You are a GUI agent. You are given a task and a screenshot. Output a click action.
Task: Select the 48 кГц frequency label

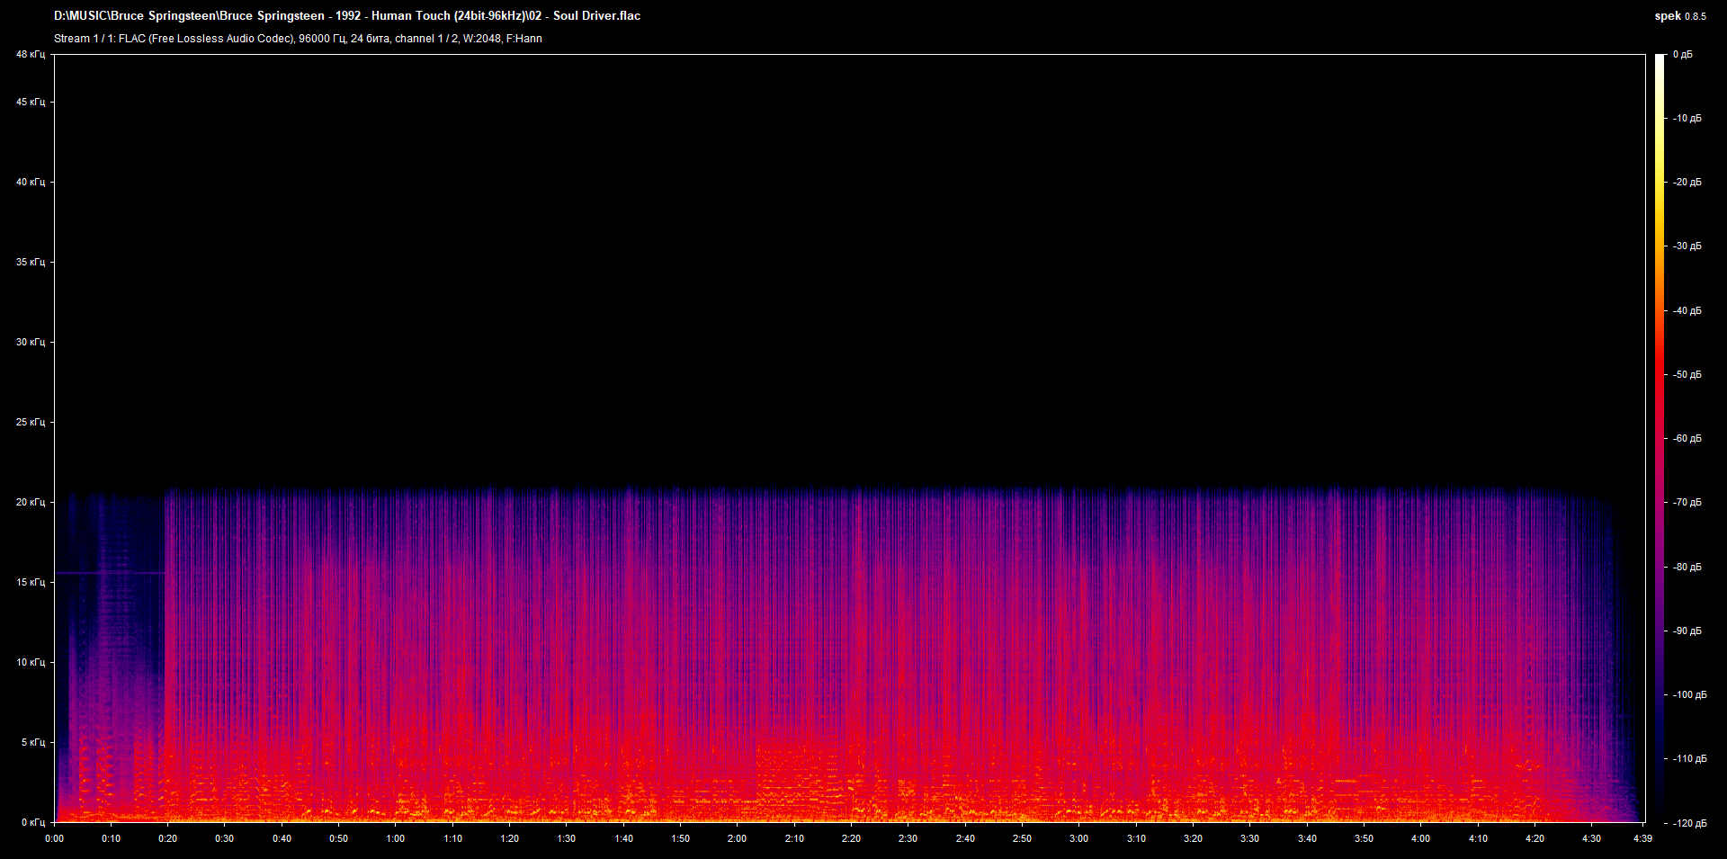tap(31, 55)
